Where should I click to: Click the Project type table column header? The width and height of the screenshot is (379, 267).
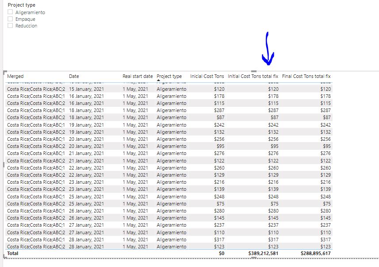(x=169, y=76)
